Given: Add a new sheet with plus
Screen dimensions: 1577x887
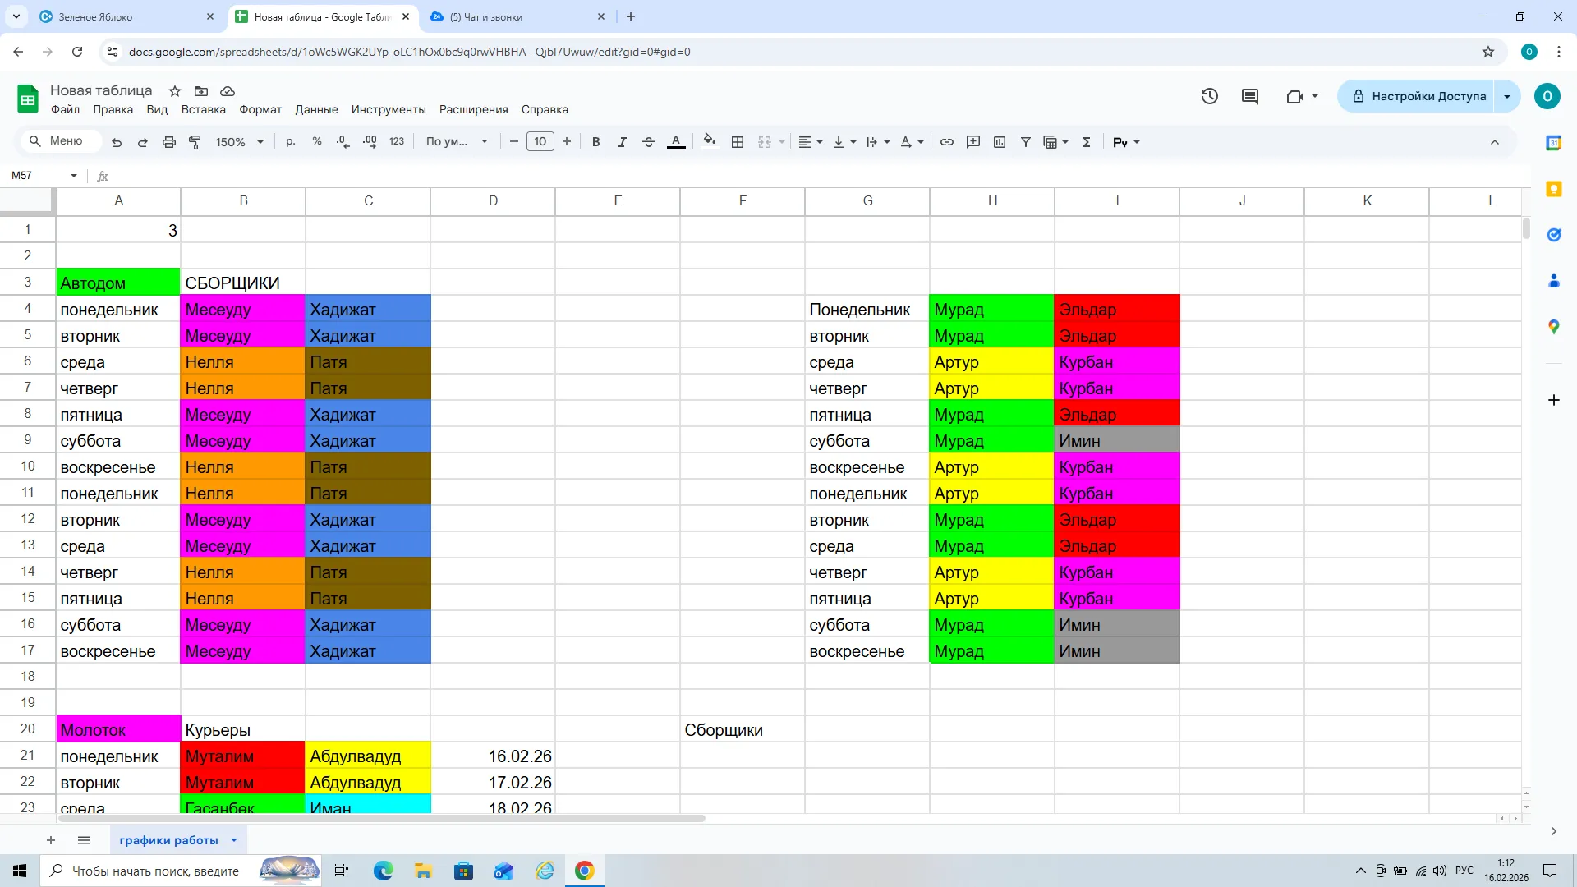Looking at the screenshot, I should [x=51, y=840].
